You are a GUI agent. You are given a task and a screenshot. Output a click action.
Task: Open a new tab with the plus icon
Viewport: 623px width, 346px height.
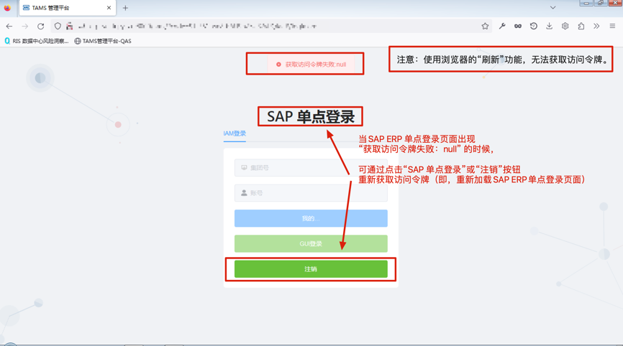[x=125, y=8]
